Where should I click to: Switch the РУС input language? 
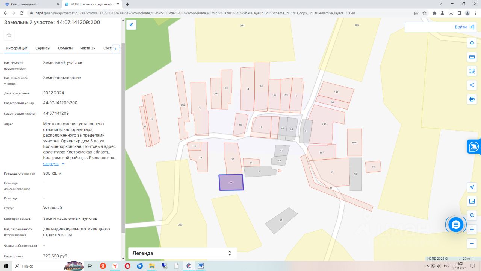[x=446, y=266]
